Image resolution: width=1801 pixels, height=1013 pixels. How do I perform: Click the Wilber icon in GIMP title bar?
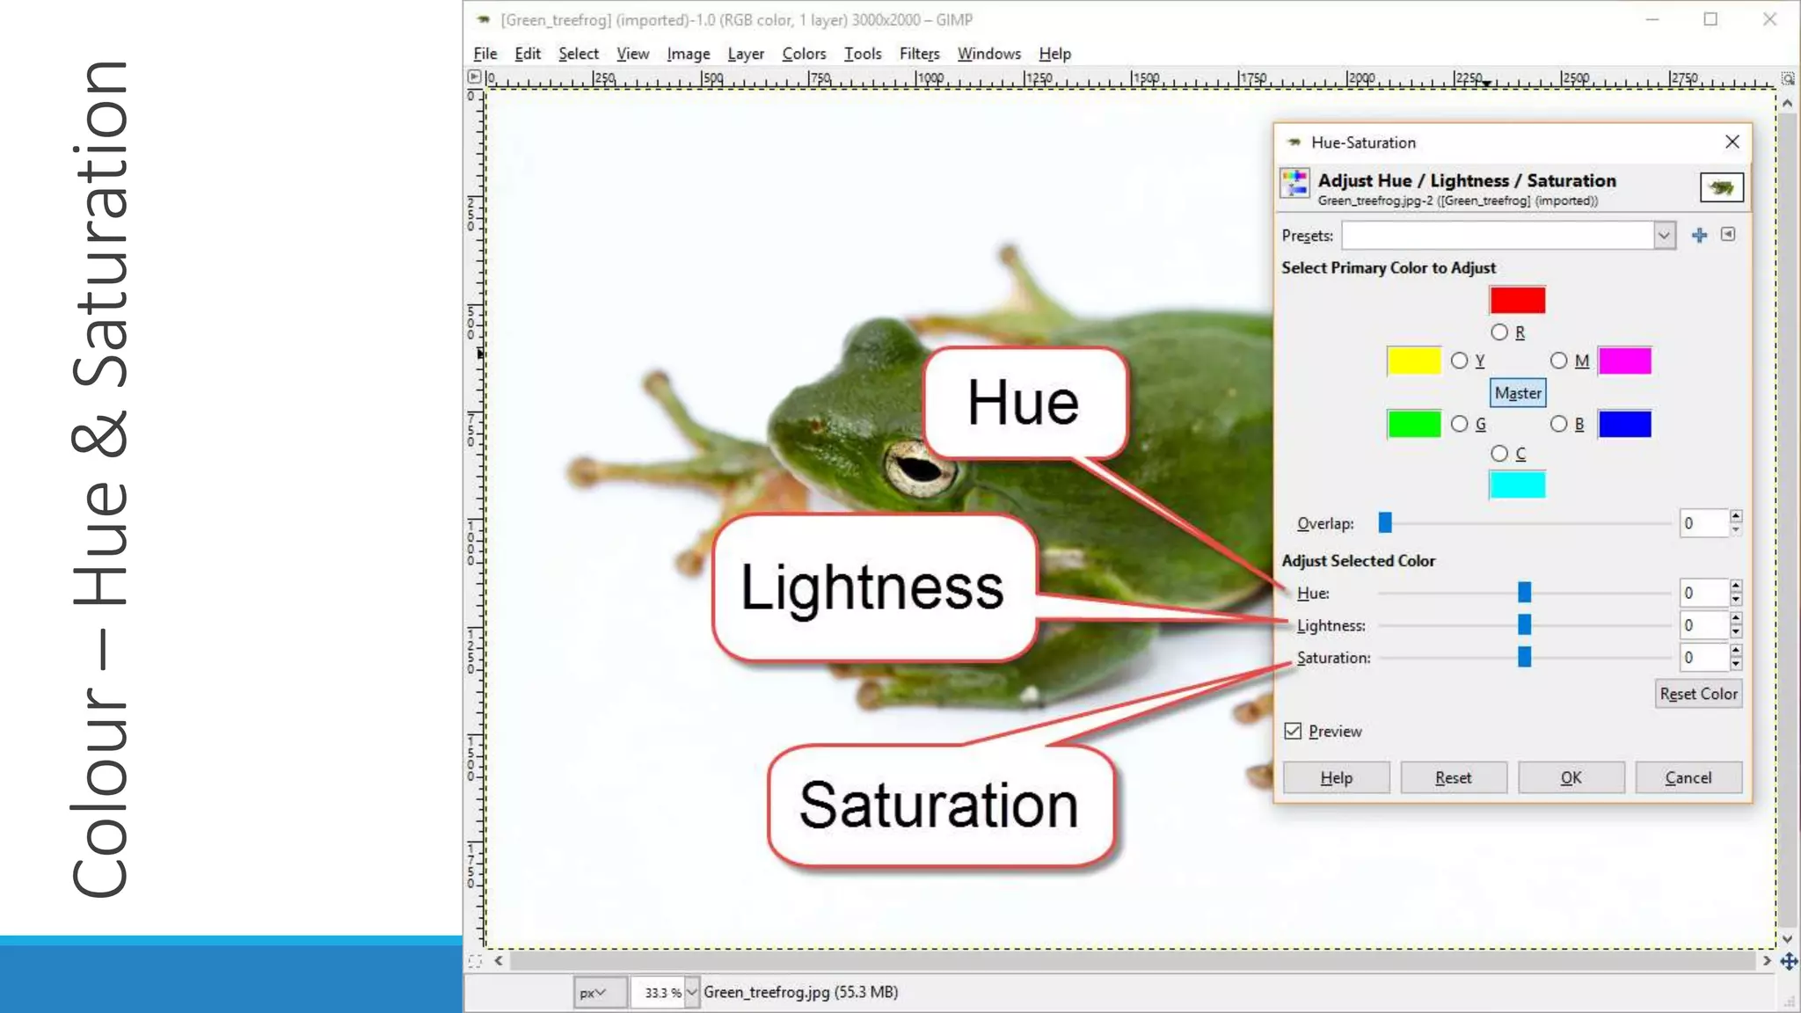483,19
